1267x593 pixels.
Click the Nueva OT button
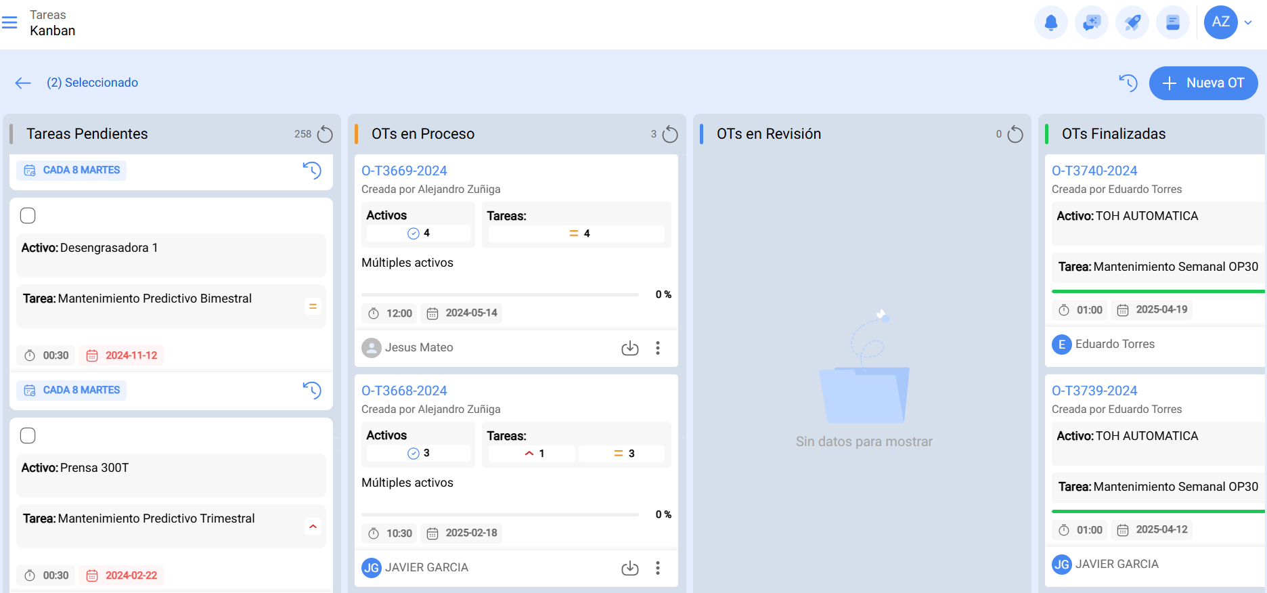1203,83
